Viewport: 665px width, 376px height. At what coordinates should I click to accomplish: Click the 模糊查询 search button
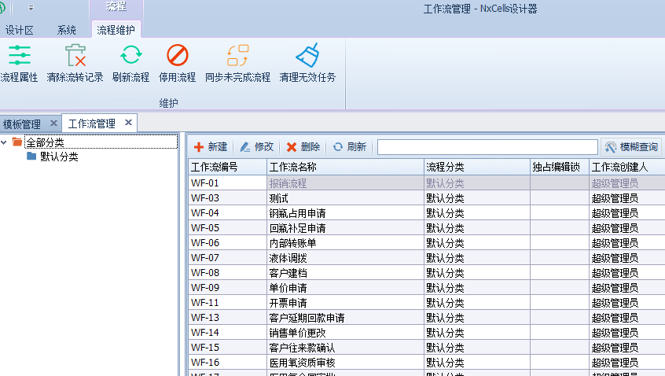click(x=631, y=147)
